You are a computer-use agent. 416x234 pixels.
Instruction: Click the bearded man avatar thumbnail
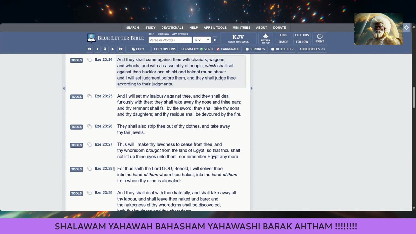[378, 29]
